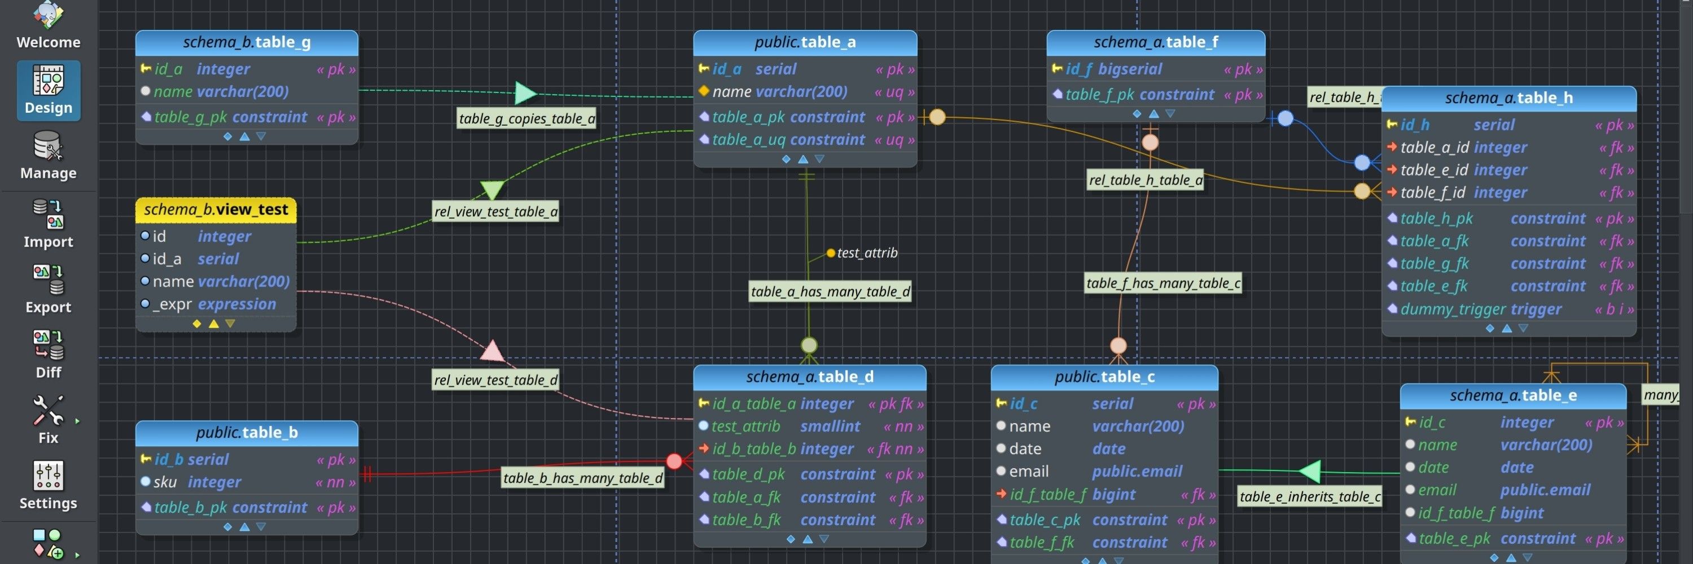Toggle attributes diamond on table_b footer
The width and height of the screenshot is (1693, 564).
click(x=227, y=527)
